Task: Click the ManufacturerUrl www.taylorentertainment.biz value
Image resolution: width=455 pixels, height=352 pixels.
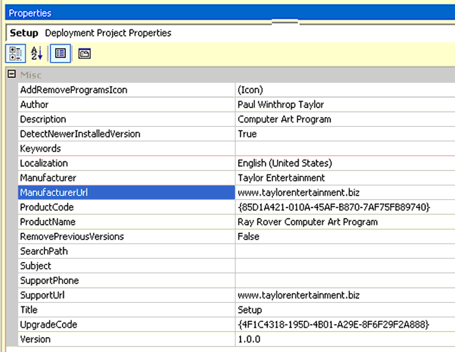Action: [345, 192]
